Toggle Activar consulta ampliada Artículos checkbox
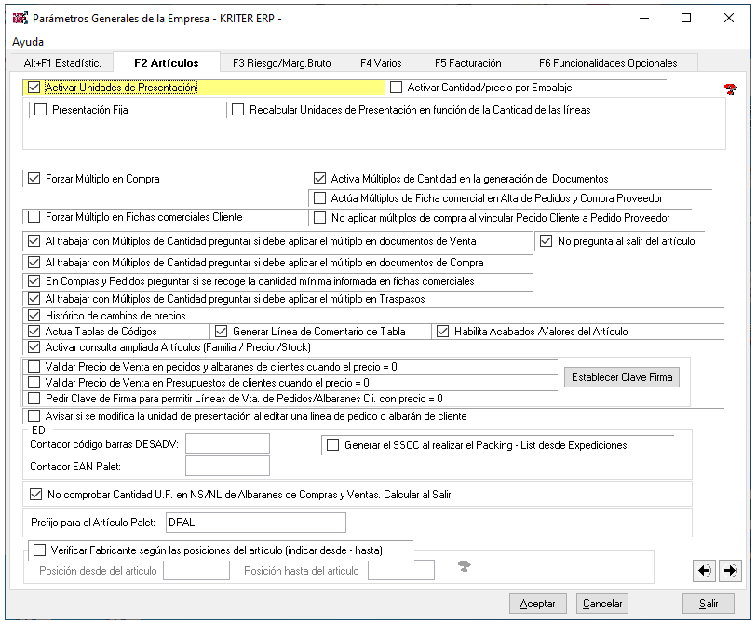Image resolution: width=756 pixels, height=625 pixels. [34, 347]
